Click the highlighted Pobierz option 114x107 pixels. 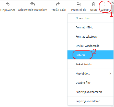(x=90, y=55)
